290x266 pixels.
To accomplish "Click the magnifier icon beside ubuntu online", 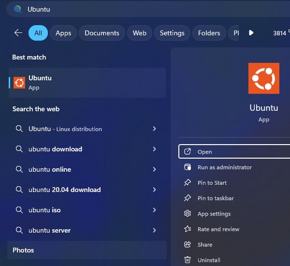I will [x=19, y=169].
